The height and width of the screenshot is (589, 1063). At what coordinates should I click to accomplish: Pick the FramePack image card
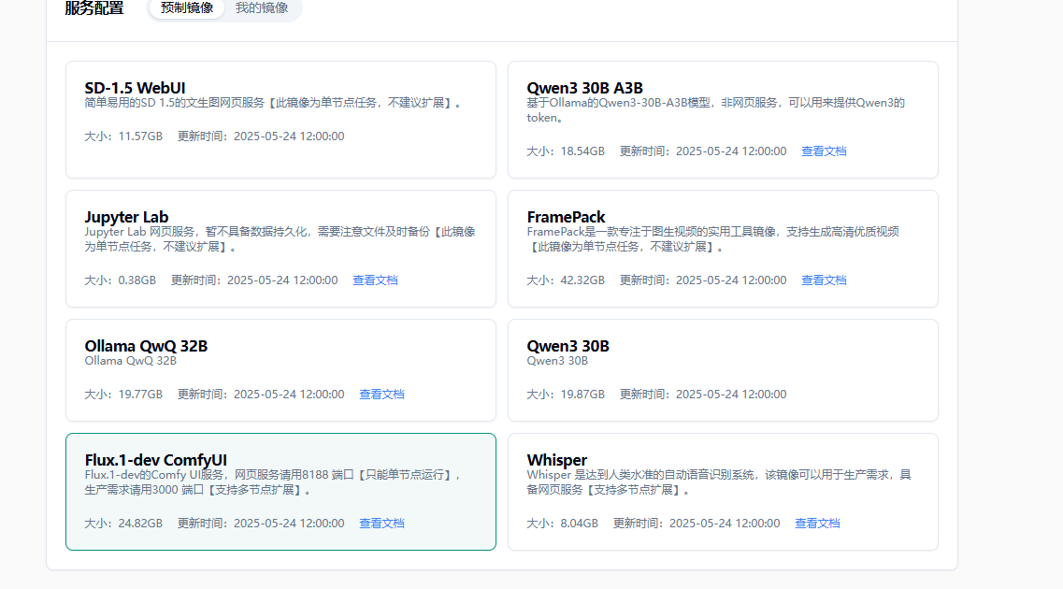pos(722,249)
